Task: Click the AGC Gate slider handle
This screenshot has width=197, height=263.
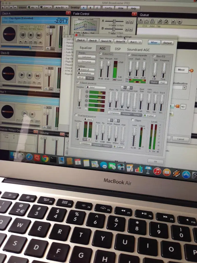Action: [101, 68]
